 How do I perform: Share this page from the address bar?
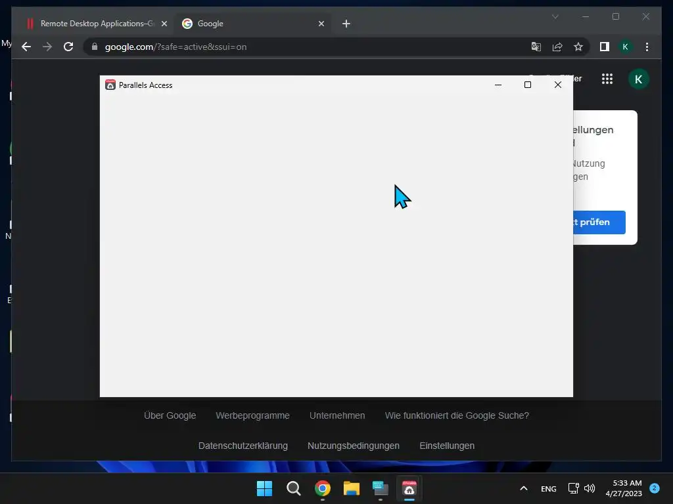click(x=557, y=47)
